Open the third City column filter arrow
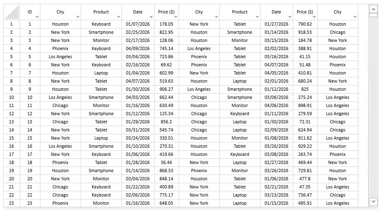 [355, 17]
